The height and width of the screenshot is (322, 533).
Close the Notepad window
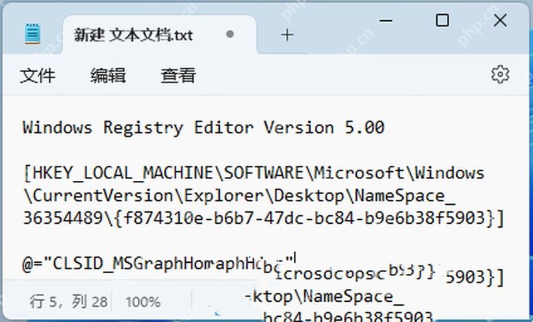[x=500, y=20]
